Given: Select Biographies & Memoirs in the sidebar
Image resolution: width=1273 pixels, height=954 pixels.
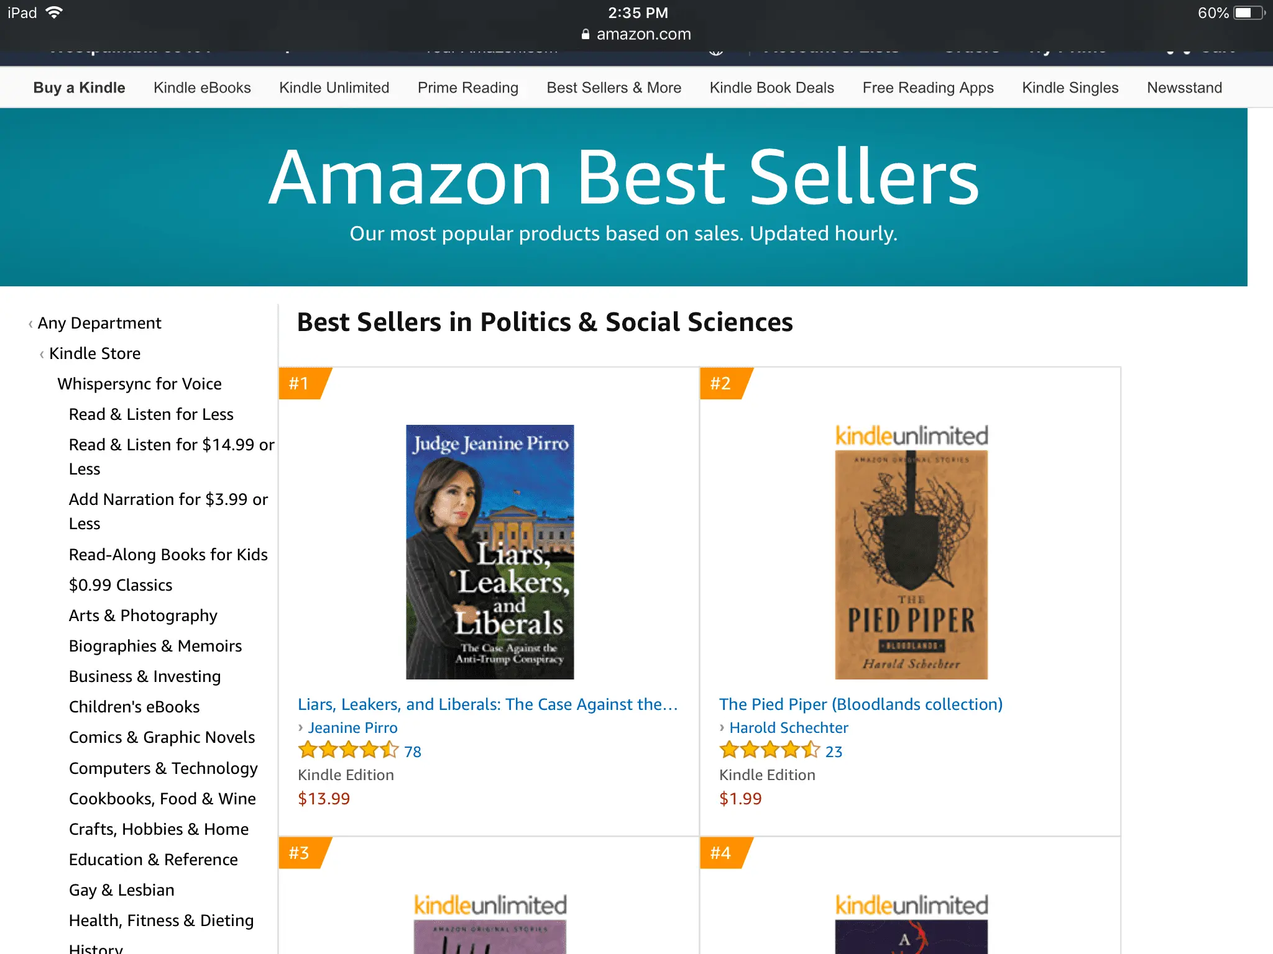Looking at the screenshot, I should tap(155, 646).
